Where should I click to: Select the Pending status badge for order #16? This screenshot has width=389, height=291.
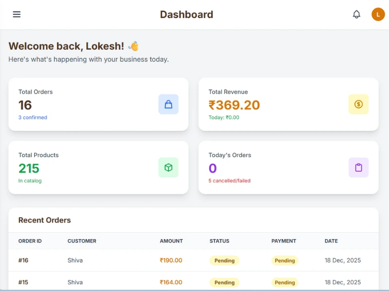224,260
